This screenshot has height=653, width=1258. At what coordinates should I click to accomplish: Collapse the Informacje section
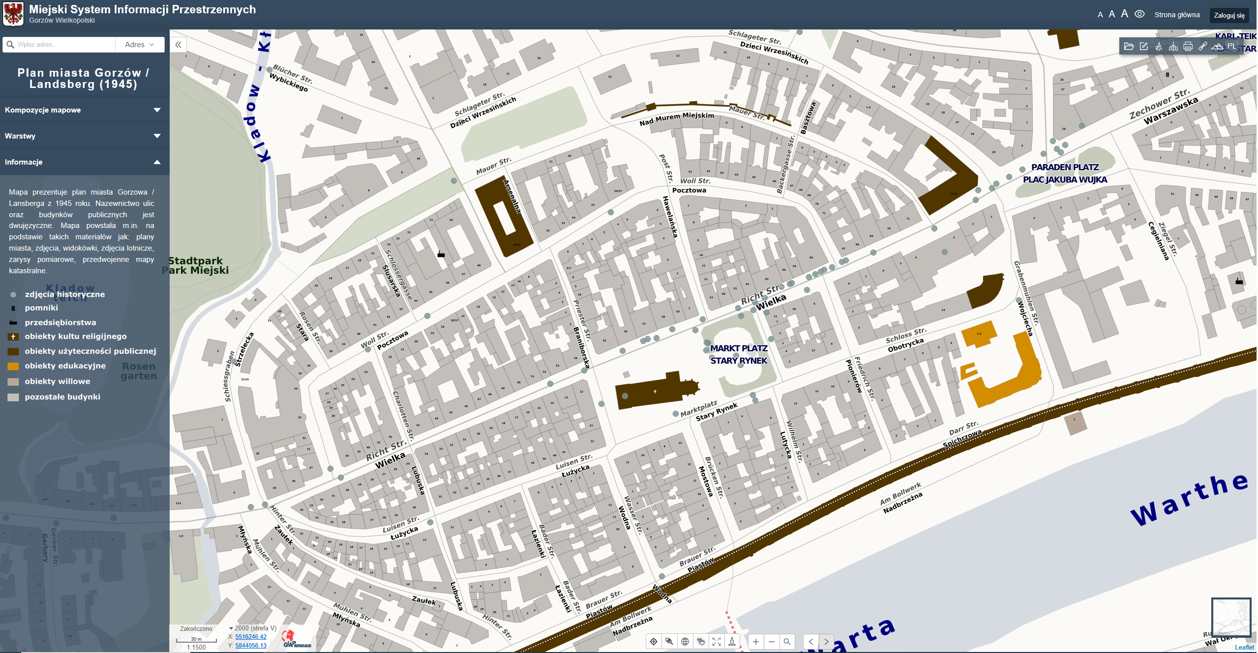click(85, 162)
